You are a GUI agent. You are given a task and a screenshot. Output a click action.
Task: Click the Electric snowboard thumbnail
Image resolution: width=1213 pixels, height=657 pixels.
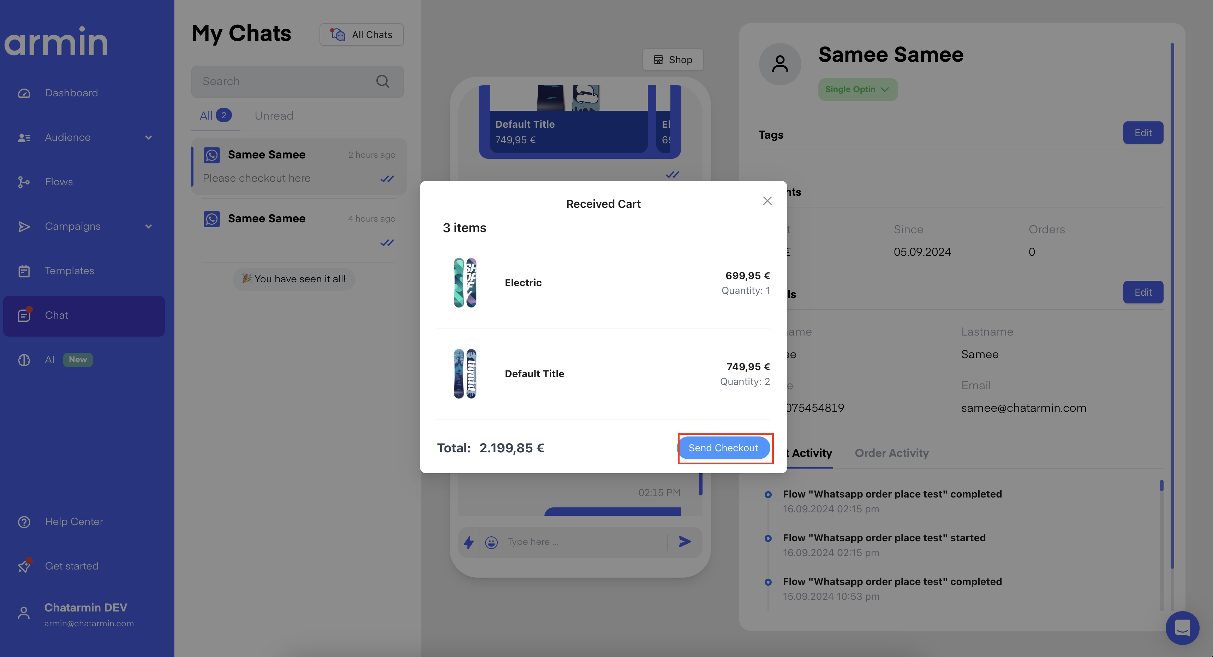pyautogui.click(x=465, y=282)
